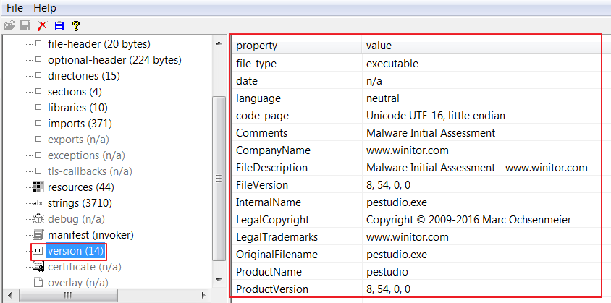Click the yellow question mark help icon
The image size is (611, 303).
pyautogui.click(x=76, y=26)
